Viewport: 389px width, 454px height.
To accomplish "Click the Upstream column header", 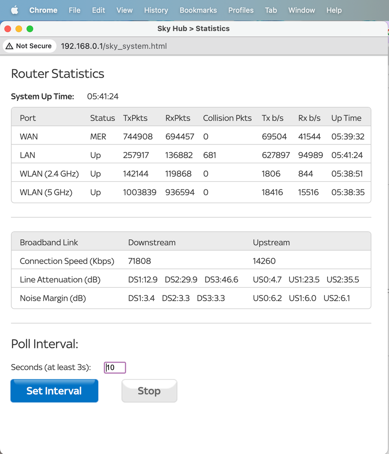I will tap(271, 242).
